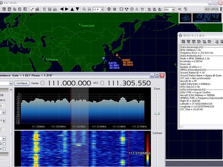Click the concentric circle target toolbar icon
This screenshot has height=167, width=223.
132,9
